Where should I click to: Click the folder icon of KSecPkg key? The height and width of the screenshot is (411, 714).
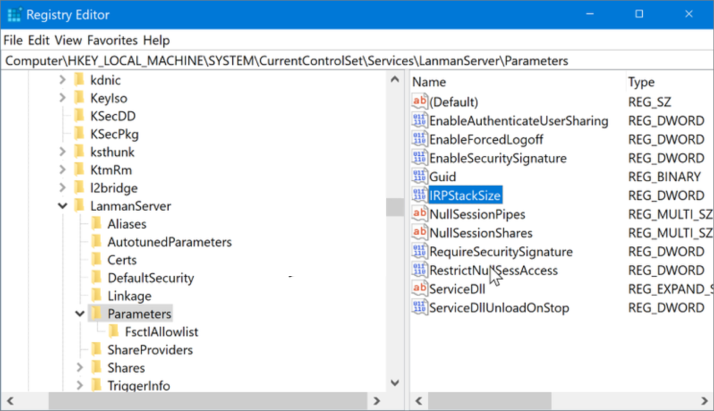(x=79, y=133)
